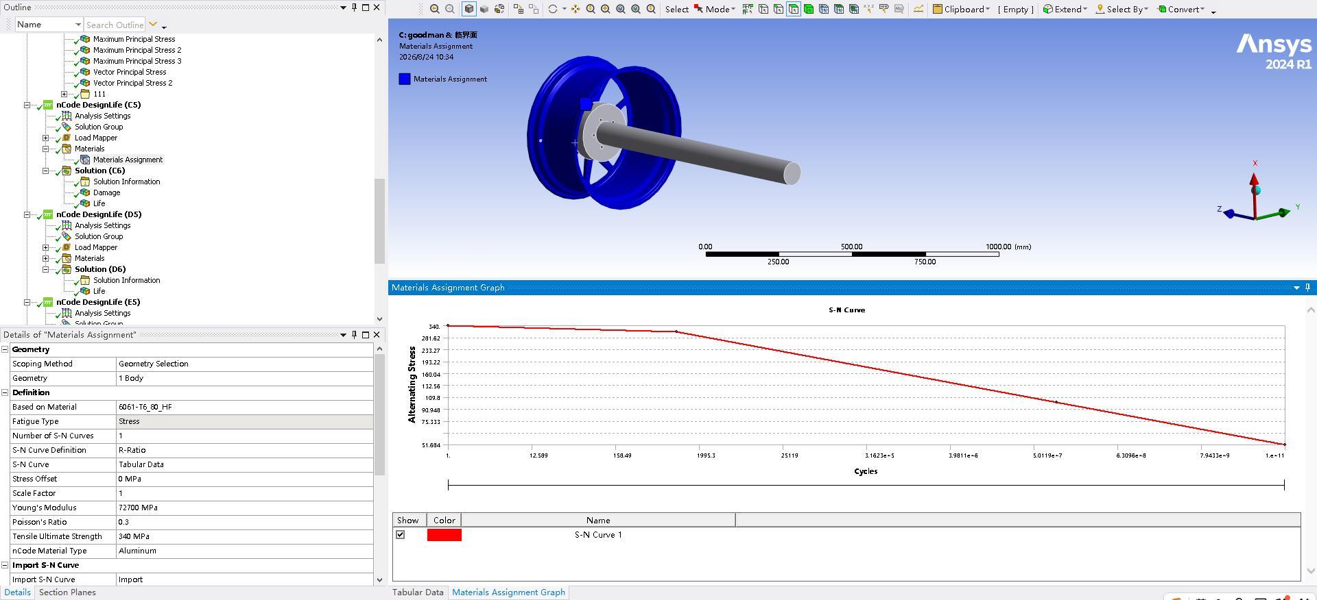Select the Box Zoom tool icon
The image size is (1317, 600).
(x=606, y=9)
